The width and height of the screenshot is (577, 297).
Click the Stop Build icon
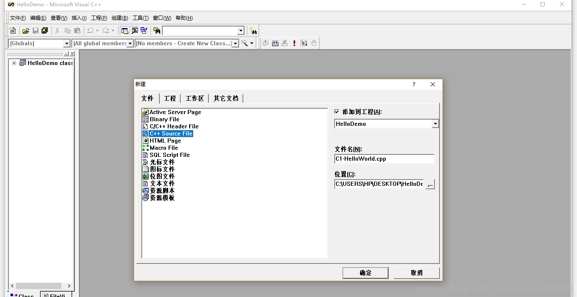[x=285, y=43]
